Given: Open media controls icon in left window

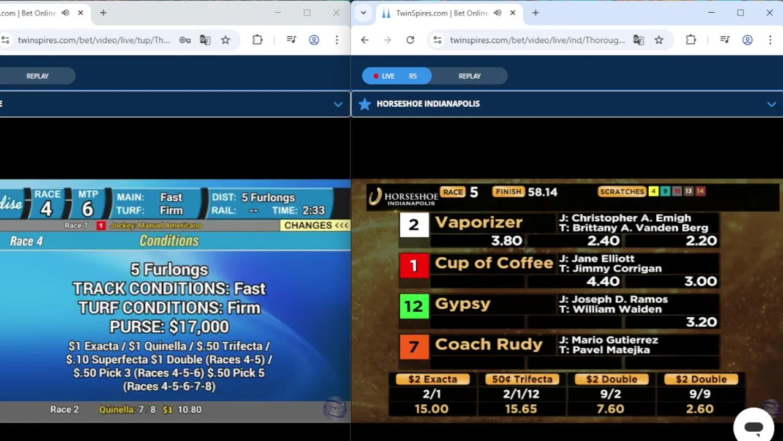Looking at the screenshot, I should (x=291, y=40).
